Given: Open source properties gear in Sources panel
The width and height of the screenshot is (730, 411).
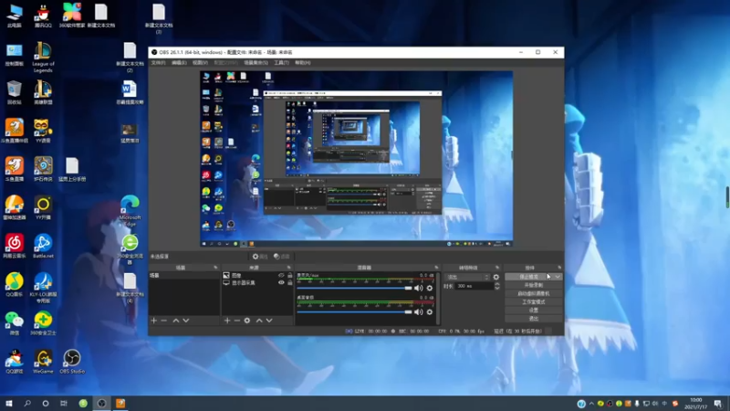Looking at the screenshot, I should 246,321.
